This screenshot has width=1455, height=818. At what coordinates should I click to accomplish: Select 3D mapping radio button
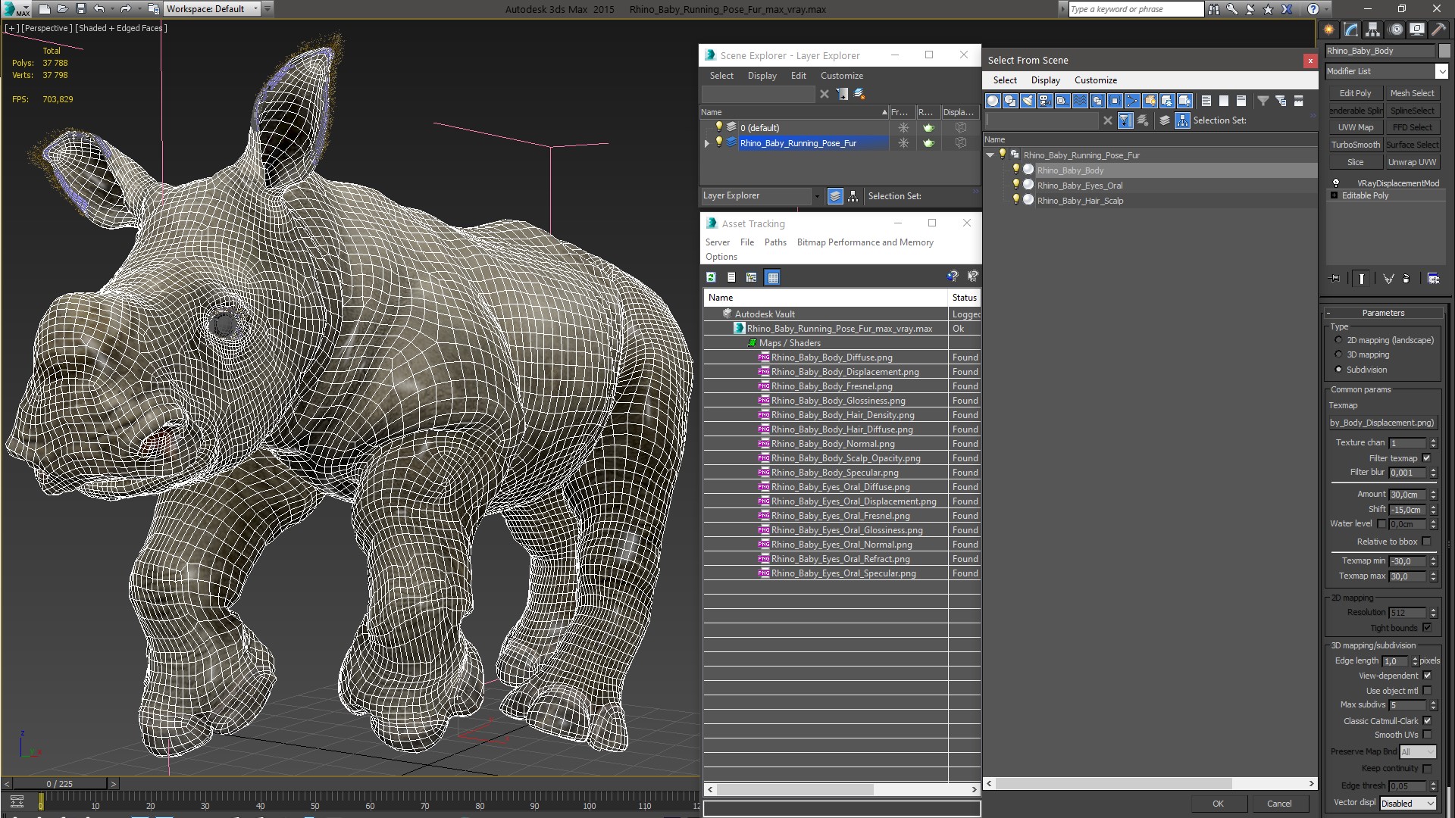click(x=1338, y=354)
